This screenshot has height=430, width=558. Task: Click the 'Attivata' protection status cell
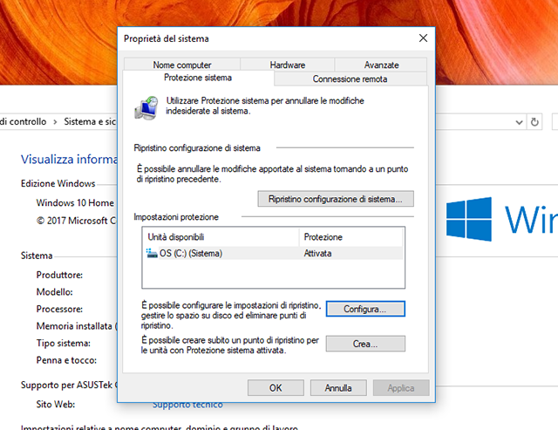click(317, 253)
